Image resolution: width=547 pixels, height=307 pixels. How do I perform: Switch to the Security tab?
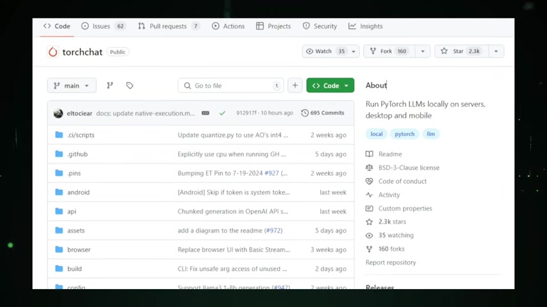(x=320, y=26)
